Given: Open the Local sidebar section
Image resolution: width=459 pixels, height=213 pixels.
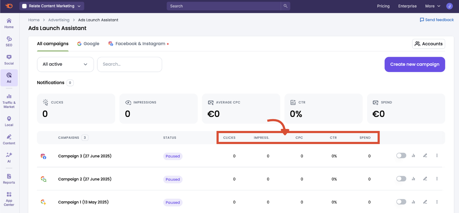Looking at the screenshot, I should tap(9, 121).
